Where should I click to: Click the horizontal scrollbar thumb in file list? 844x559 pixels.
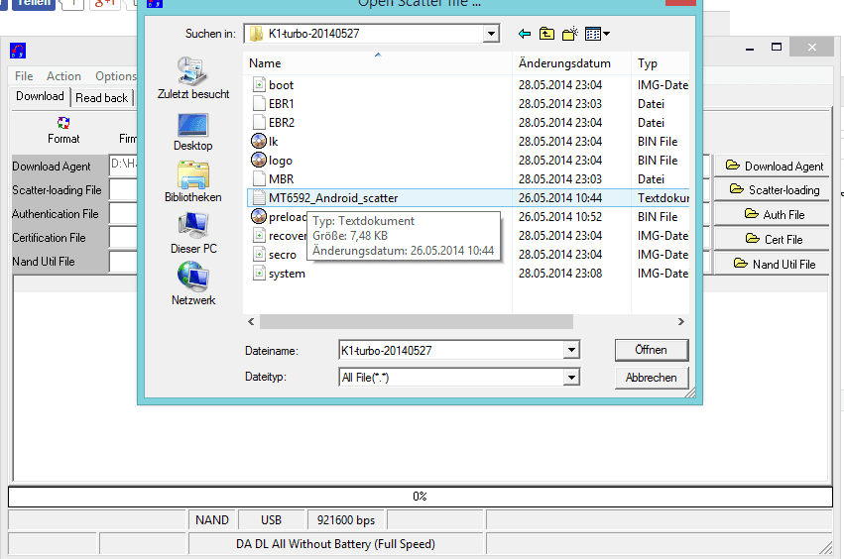(417, 322)
